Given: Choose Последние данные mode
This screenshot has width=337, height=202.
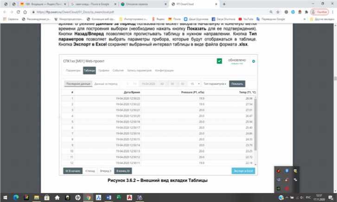Looking at the screenshot, I should pyautogui.click(x=78, y=84).
